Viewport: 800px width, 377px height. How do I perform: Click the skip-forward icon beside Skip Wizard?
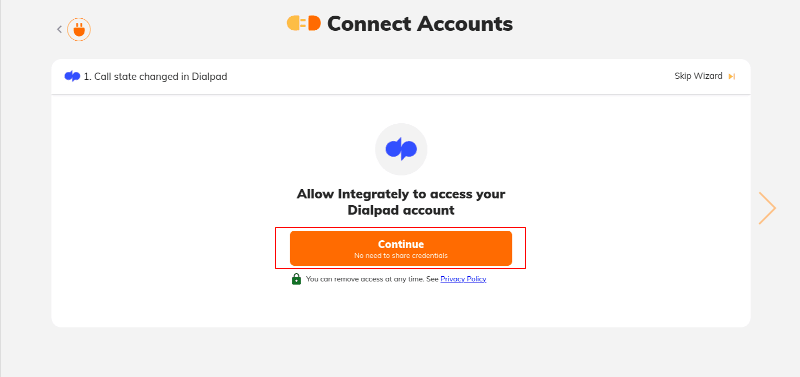coord(732,76)
